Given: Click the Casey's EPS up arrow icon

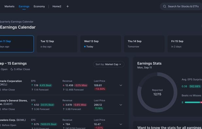Looking at the screenshot, I should tap(32, 105).
